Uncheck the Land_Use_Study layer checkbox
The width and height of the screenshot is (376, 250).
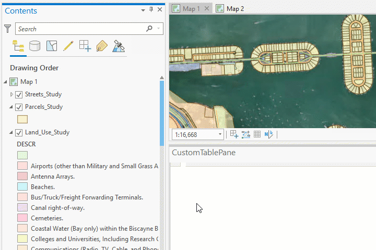(19, 132)
